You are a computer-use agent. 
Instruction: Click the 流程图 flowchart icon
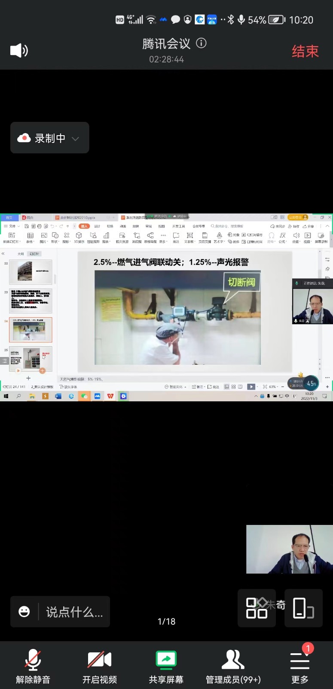[137, 238]
